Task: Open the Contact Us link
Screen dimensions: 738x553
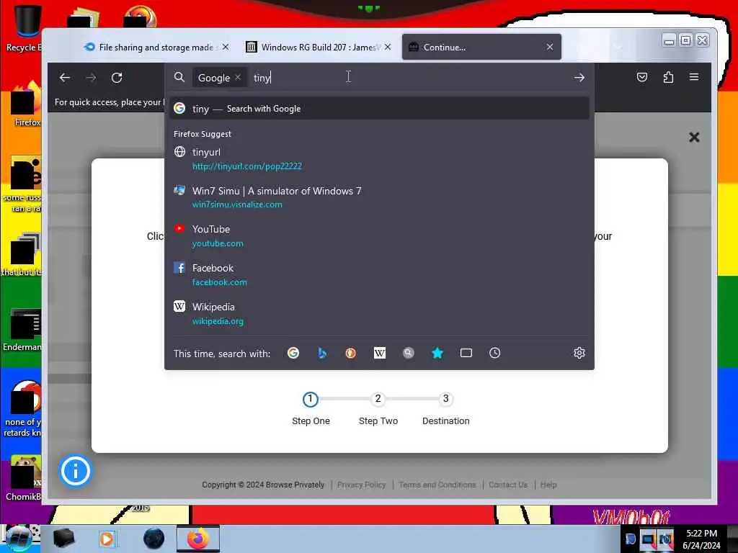Action: pyautogui.click(x=508, y=485)
